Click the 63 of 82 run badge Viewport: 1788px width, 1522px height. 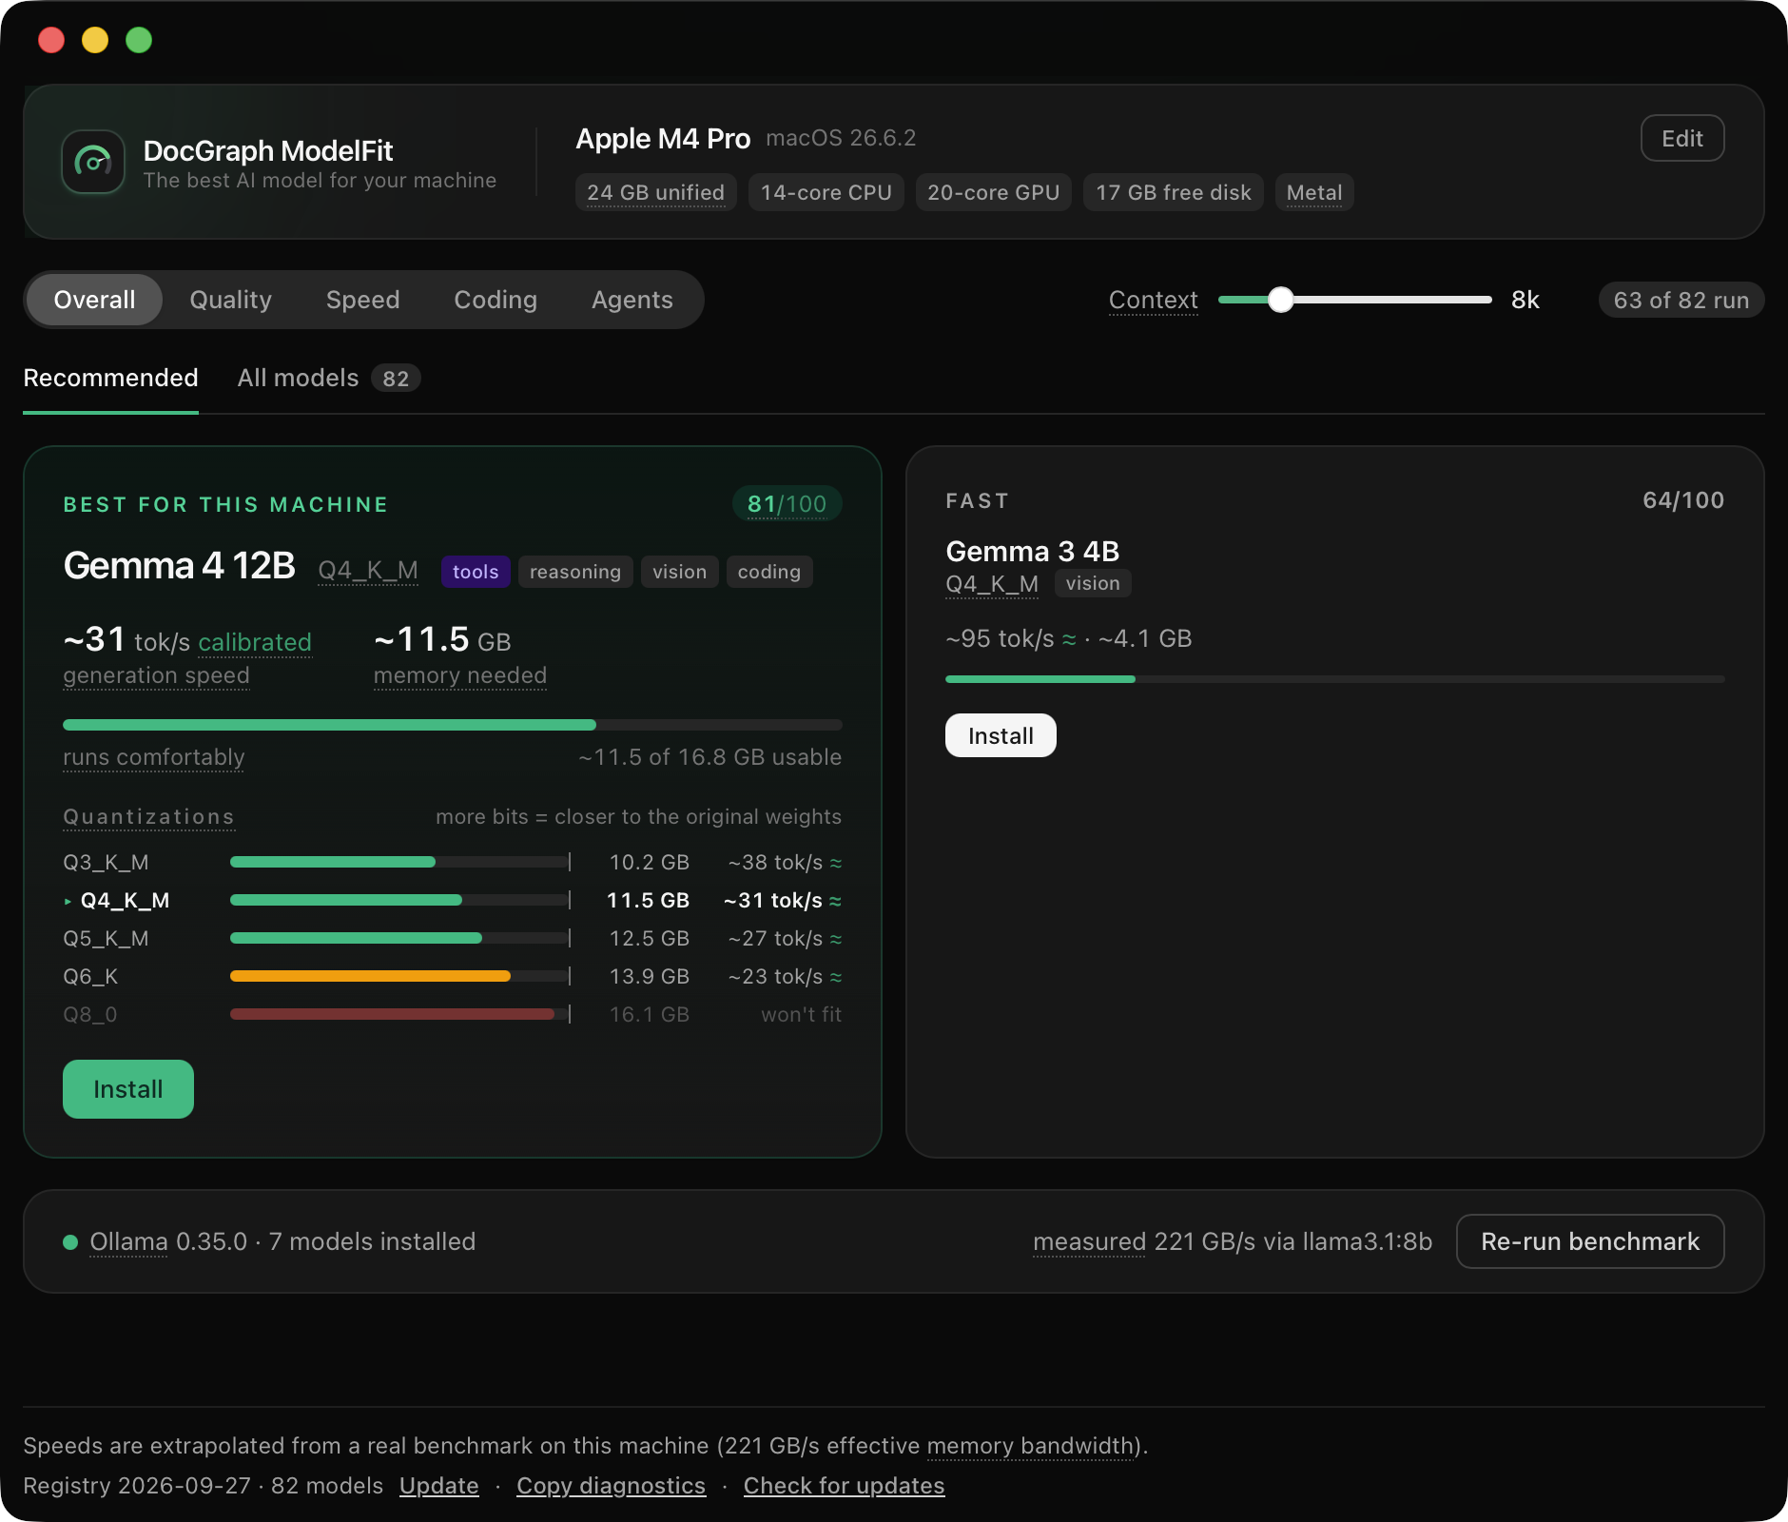[1681, 300]
